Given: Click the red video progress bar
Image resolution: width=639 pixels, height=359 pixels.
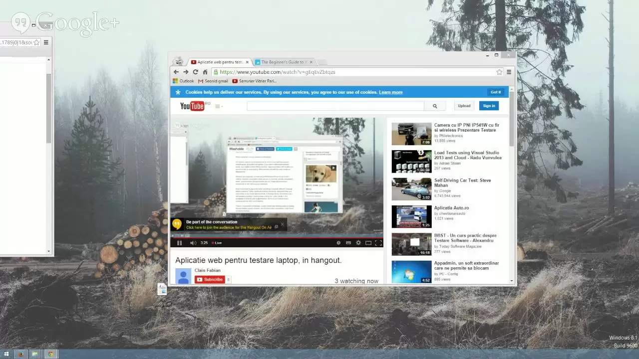Looking at the screenshot, I should pyautogui.click(x=275, y=238).
